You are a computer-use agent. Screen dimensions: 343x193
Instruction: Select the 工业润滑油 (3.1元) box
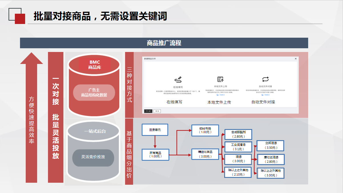[238, 147]
